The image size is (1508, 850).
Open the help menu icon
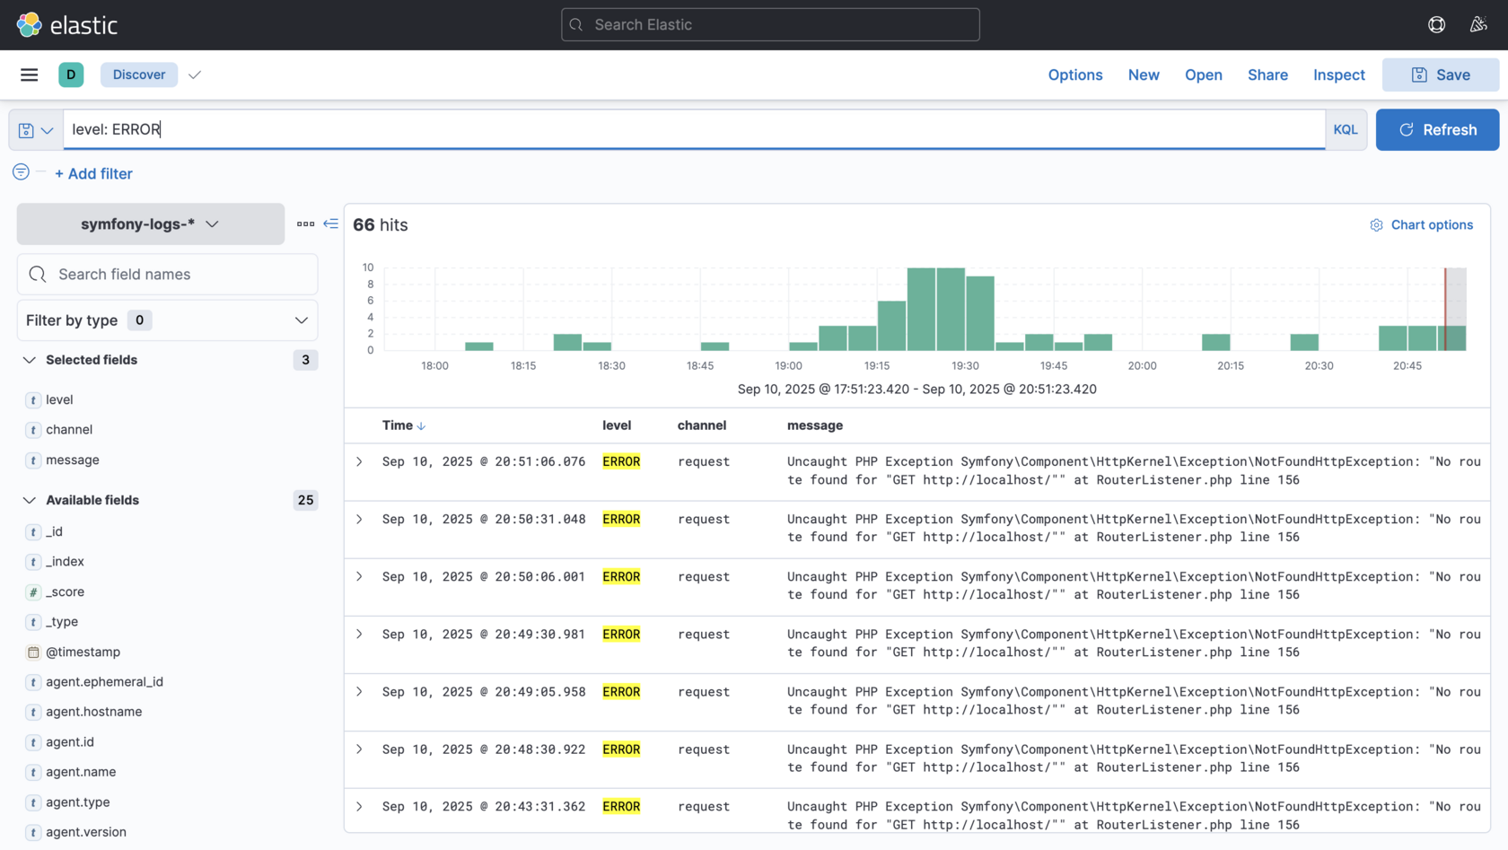pyautogui.click(x=1436, y=25)
